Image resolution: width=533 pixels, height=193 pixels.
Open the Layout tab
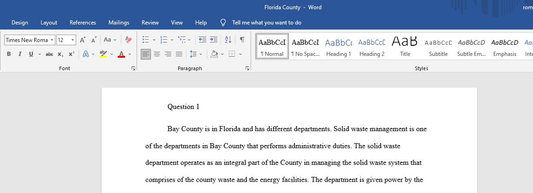(49, 23)
